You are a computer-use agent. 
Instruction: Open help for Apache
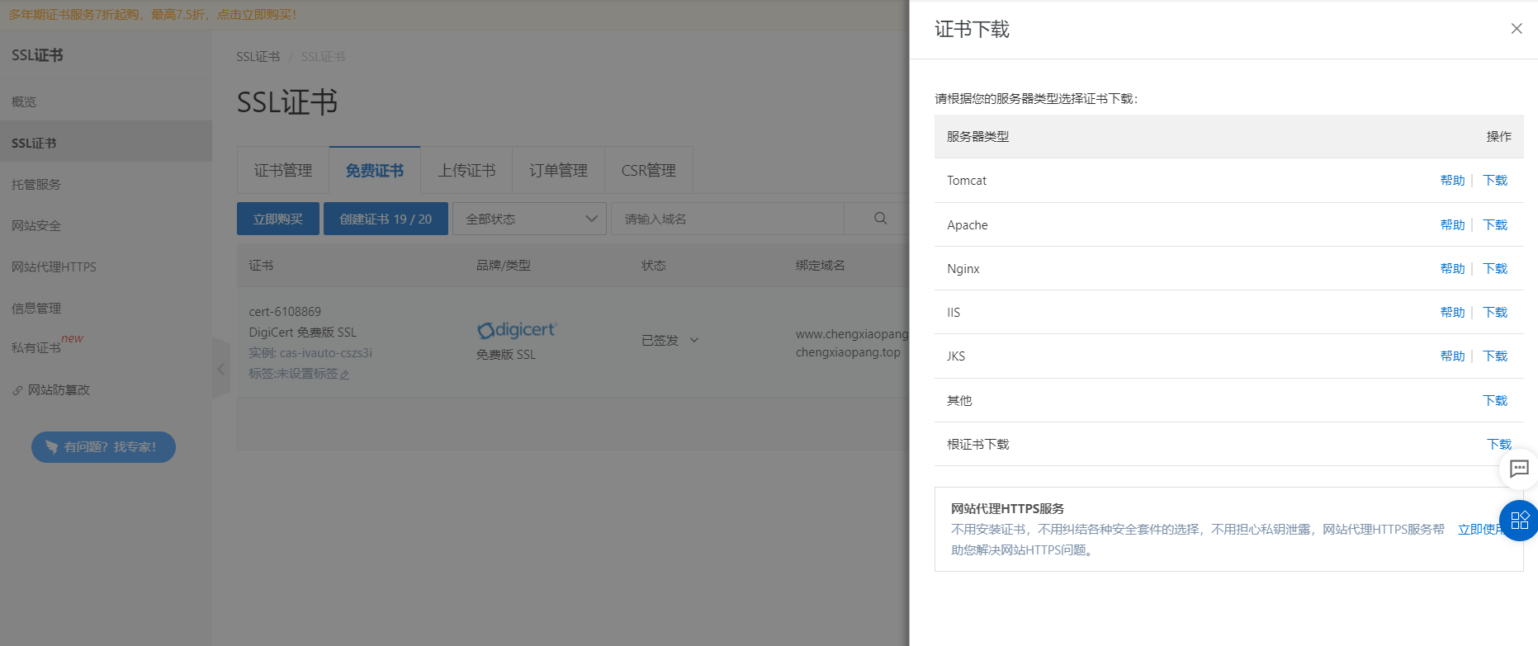point(1452,224)
